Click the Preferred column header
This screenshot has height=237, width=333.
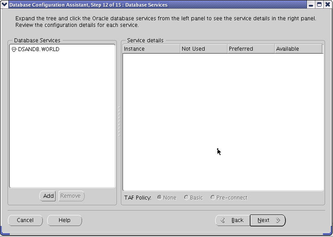(x=251, y=49)
